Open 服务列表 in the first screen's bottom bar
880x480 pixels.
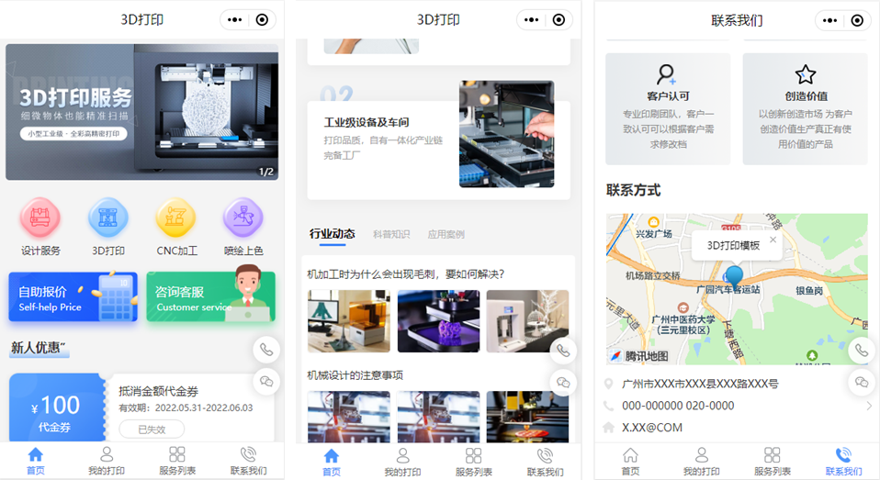pyautogui.click(x=176, y=461)
